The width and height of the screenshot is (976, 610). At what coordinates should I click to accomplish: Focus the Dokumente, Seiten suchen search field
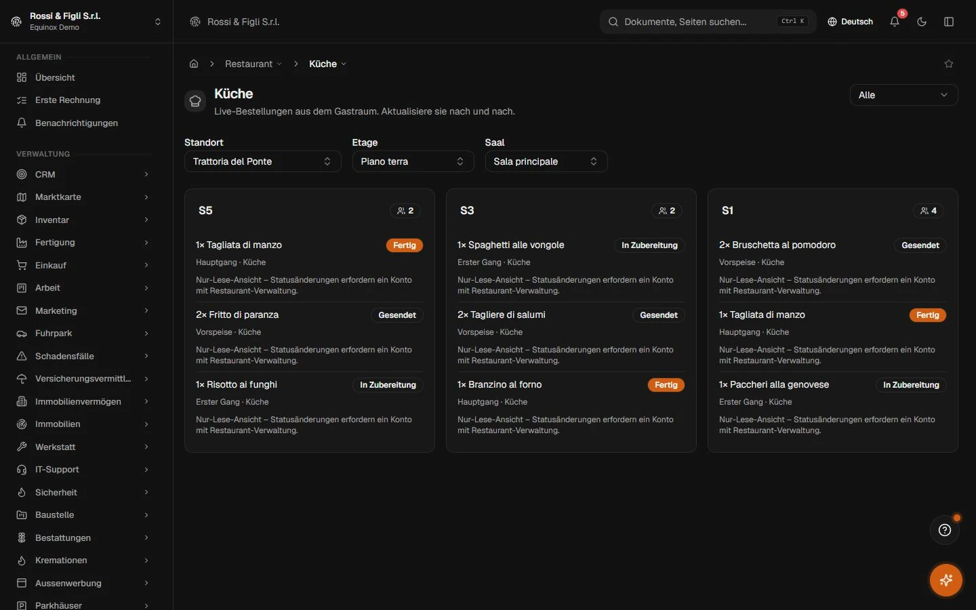(708, 22)
